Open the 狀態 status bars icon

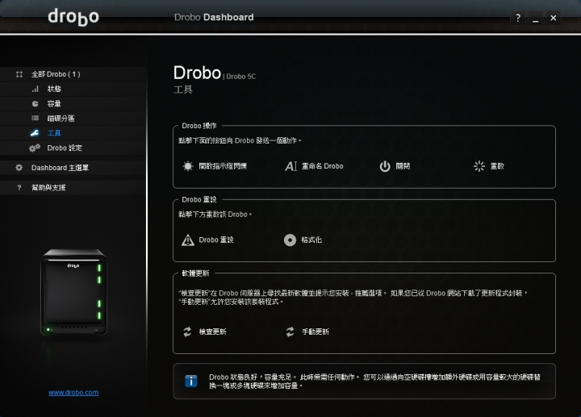pyautogui.click(x=36, y=89)
